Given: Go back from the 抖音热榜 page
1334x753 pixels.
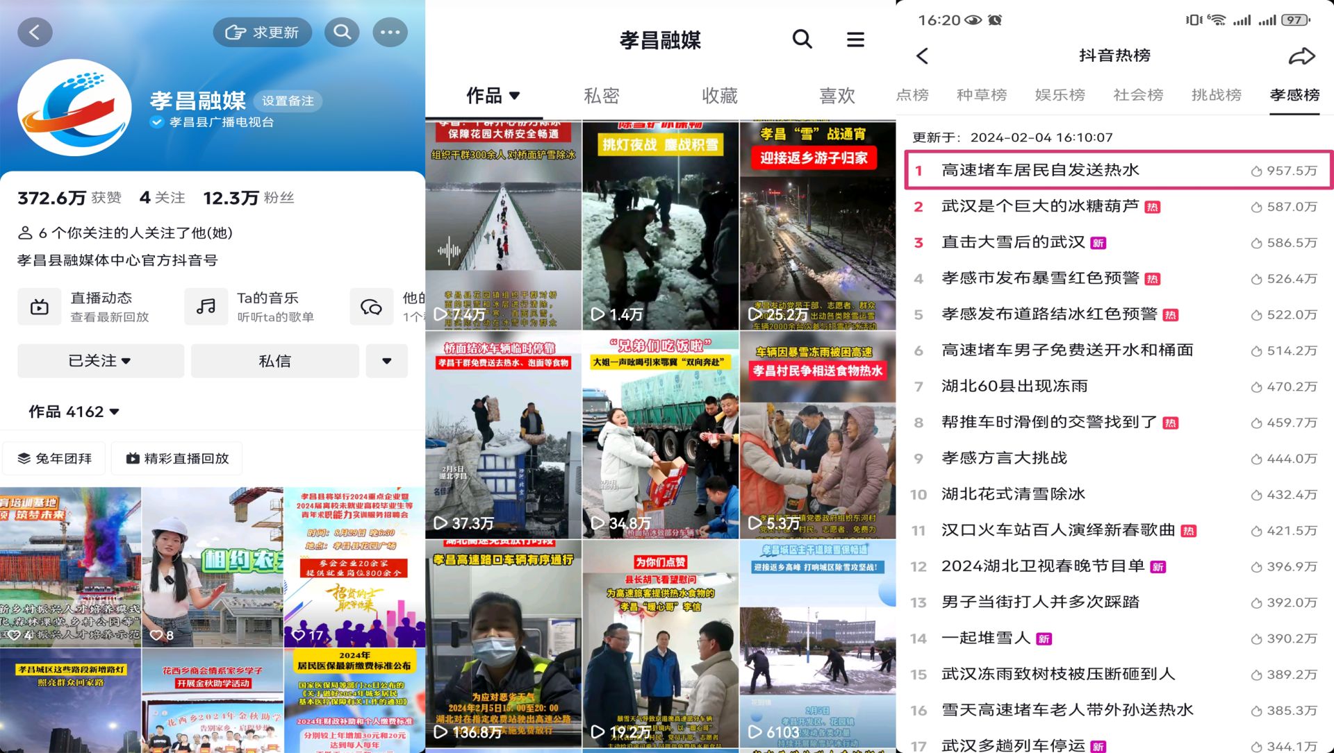Looking at the screenshot, I should pos(922,56).
